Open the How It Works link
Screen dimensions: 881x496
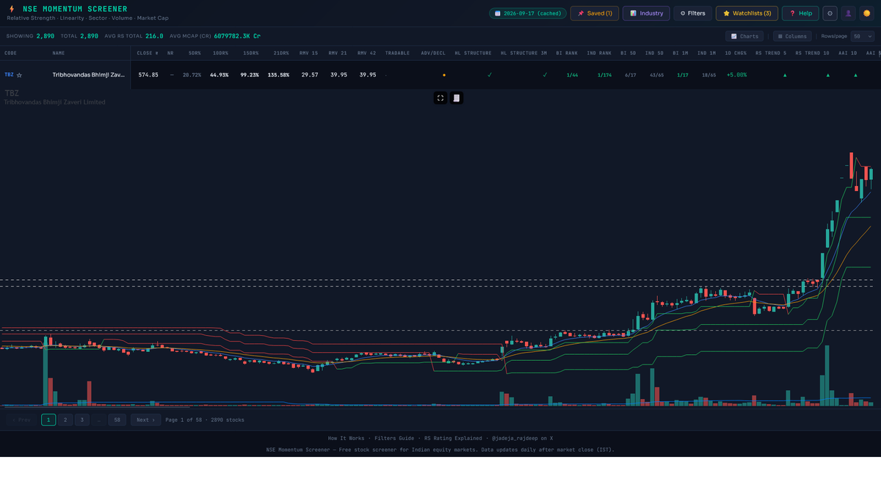click(346, 439)
